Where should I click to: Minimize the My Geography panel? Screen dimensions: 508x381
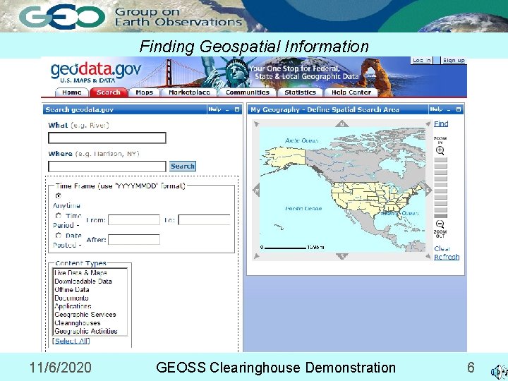tap(449, 110)
